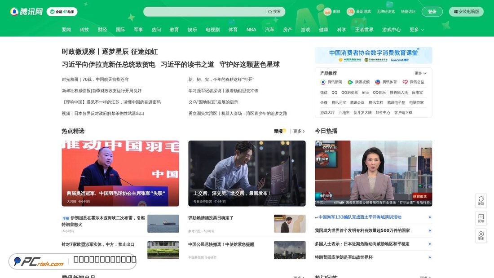Open the 健康 navigation tab

[x=323, y=30]
